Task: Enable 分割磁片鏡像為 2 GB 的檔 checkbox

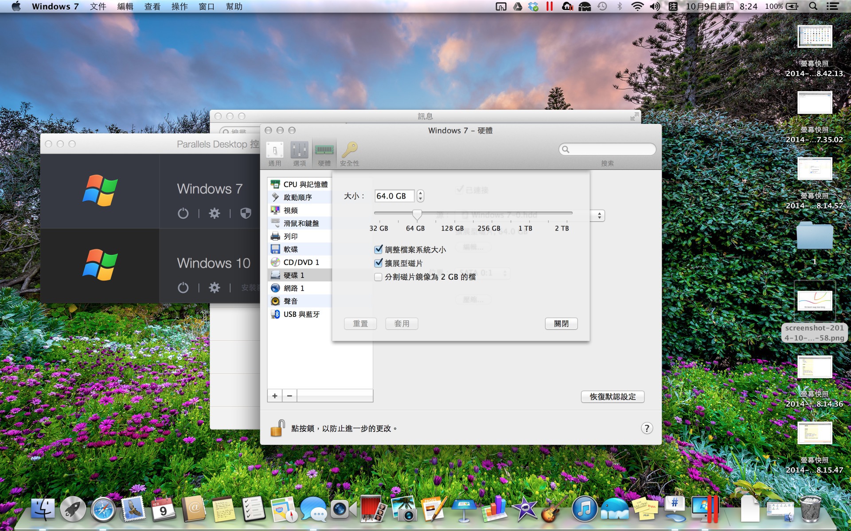Action: click(x=379, y=277)
